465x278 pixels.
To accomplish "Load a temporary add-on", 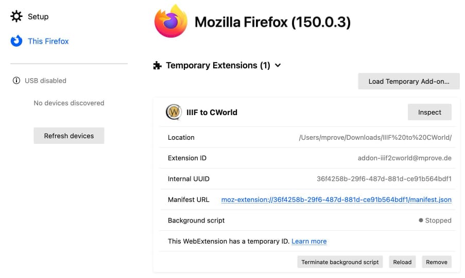I will [409, 81].
